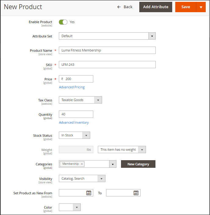Click the Back arrow link

coord(125,7)
